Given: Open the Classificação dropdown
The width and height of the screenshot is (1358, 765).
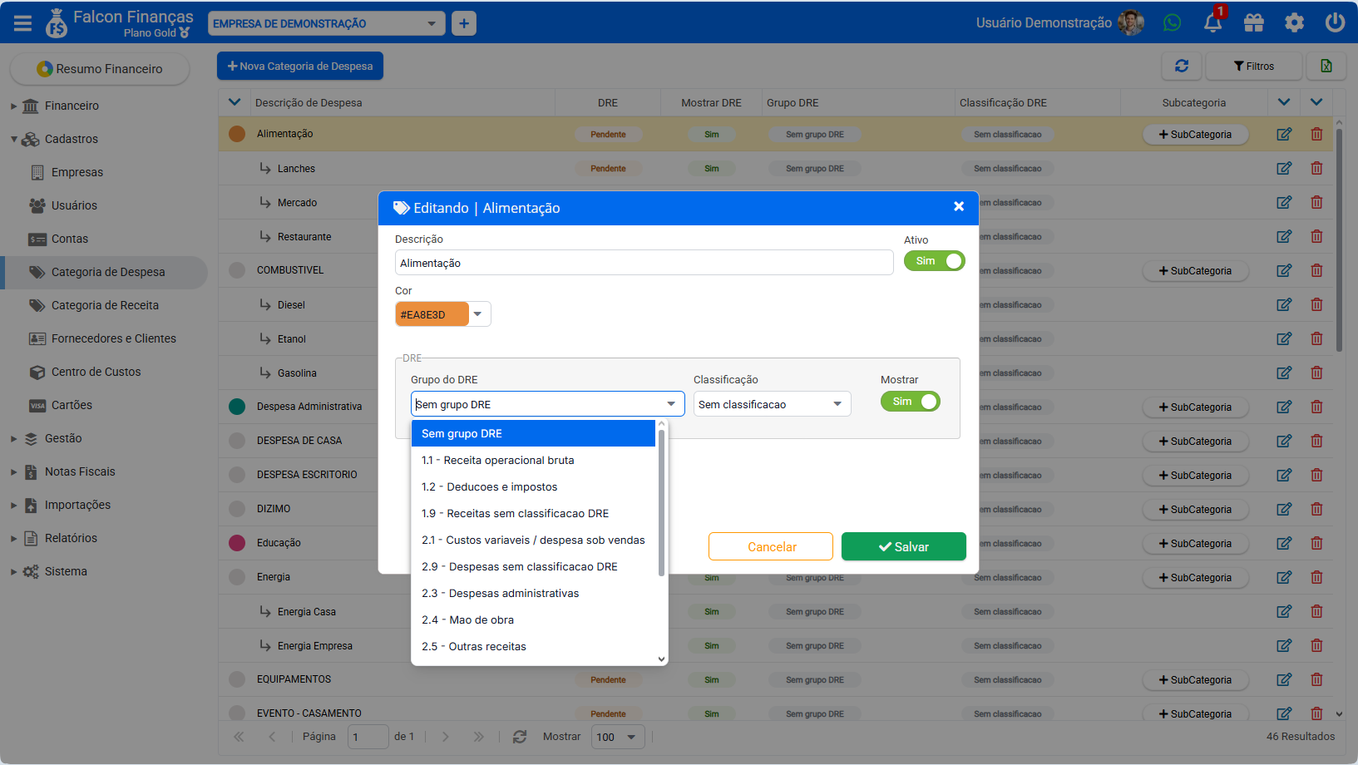Looking at the screenshot, I should pyautogui.click(x=773, y=404).
